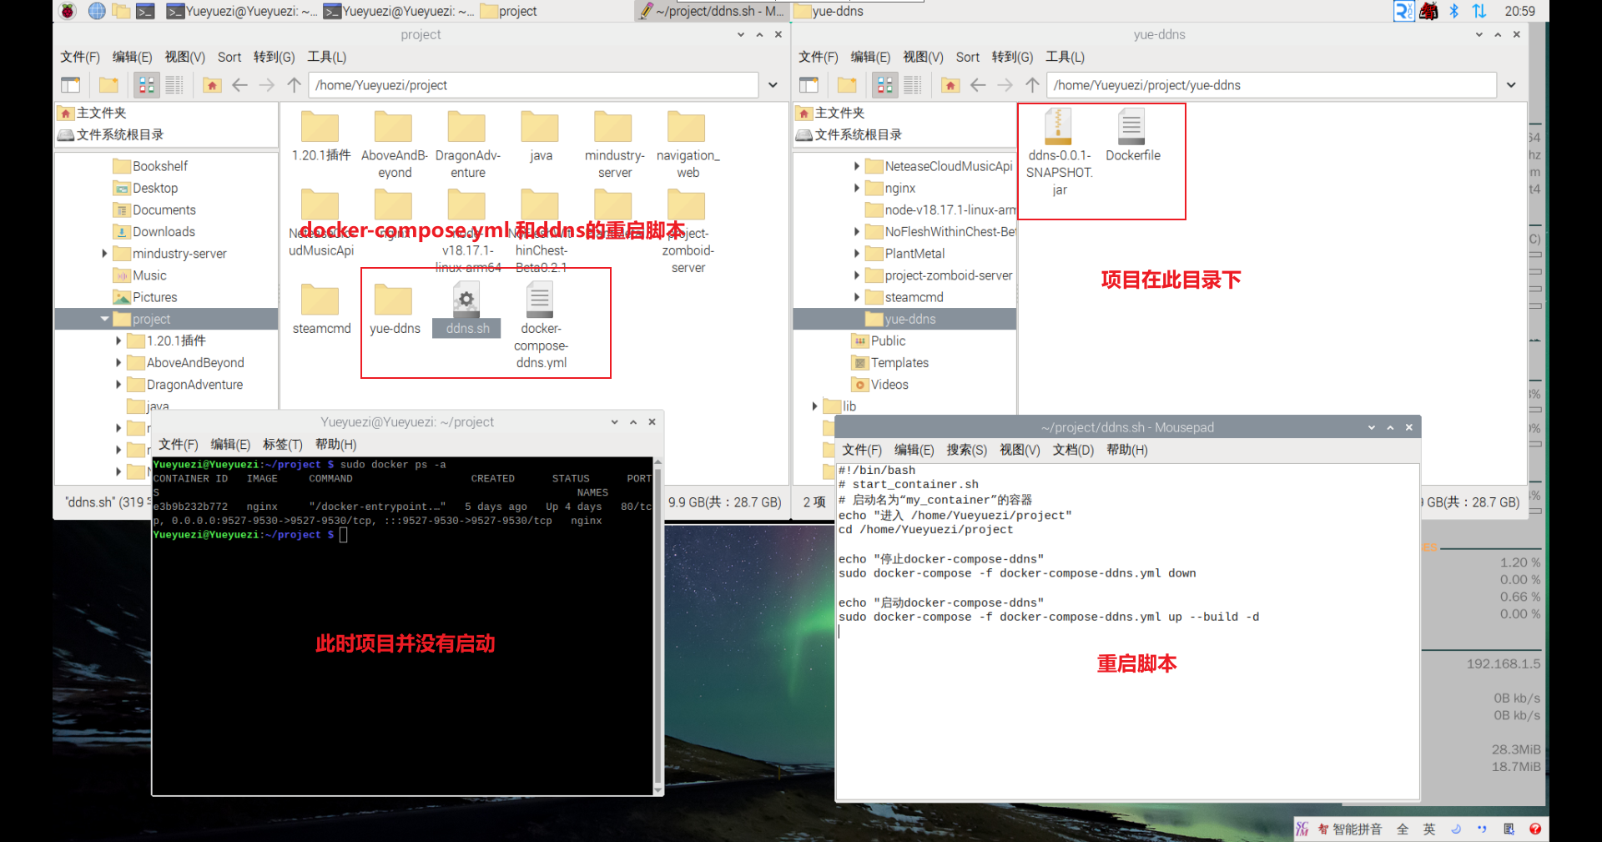Click the 英 language toggle in the IME bar

tap(1429, 829)
